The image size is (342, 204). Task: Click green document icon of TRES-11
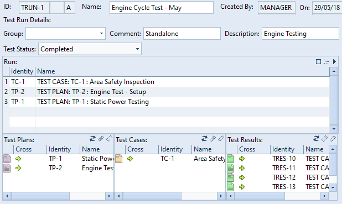(231, 168)
